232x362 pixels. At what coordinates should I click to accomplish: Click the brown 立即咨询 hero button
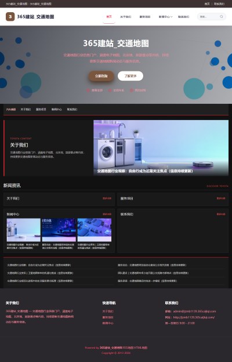tap(101, 76)
